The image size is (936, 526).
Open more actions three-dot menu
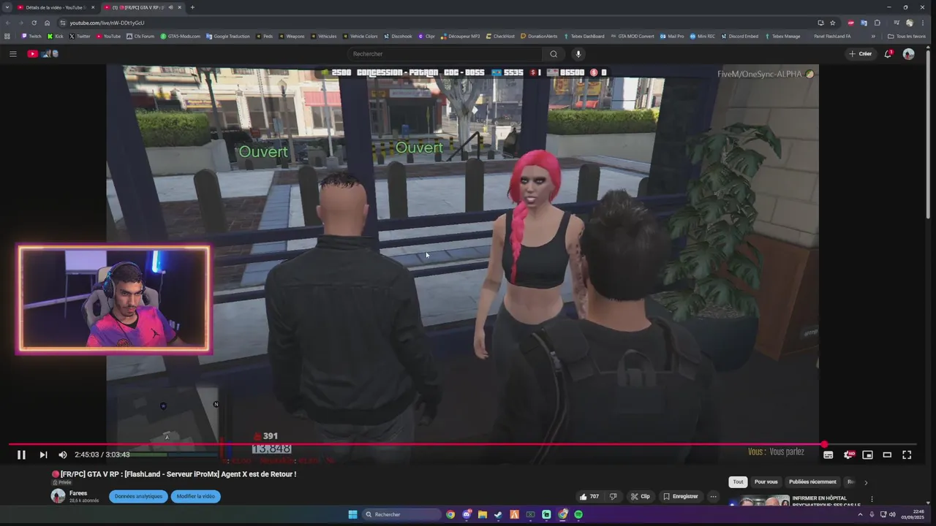[713, 496]
